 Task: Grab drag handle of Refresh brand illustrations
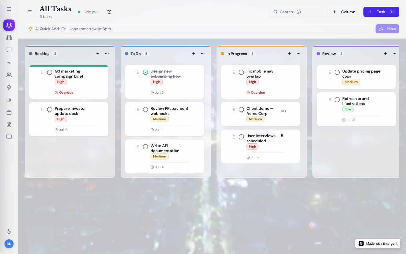click(x=330, y=100)
